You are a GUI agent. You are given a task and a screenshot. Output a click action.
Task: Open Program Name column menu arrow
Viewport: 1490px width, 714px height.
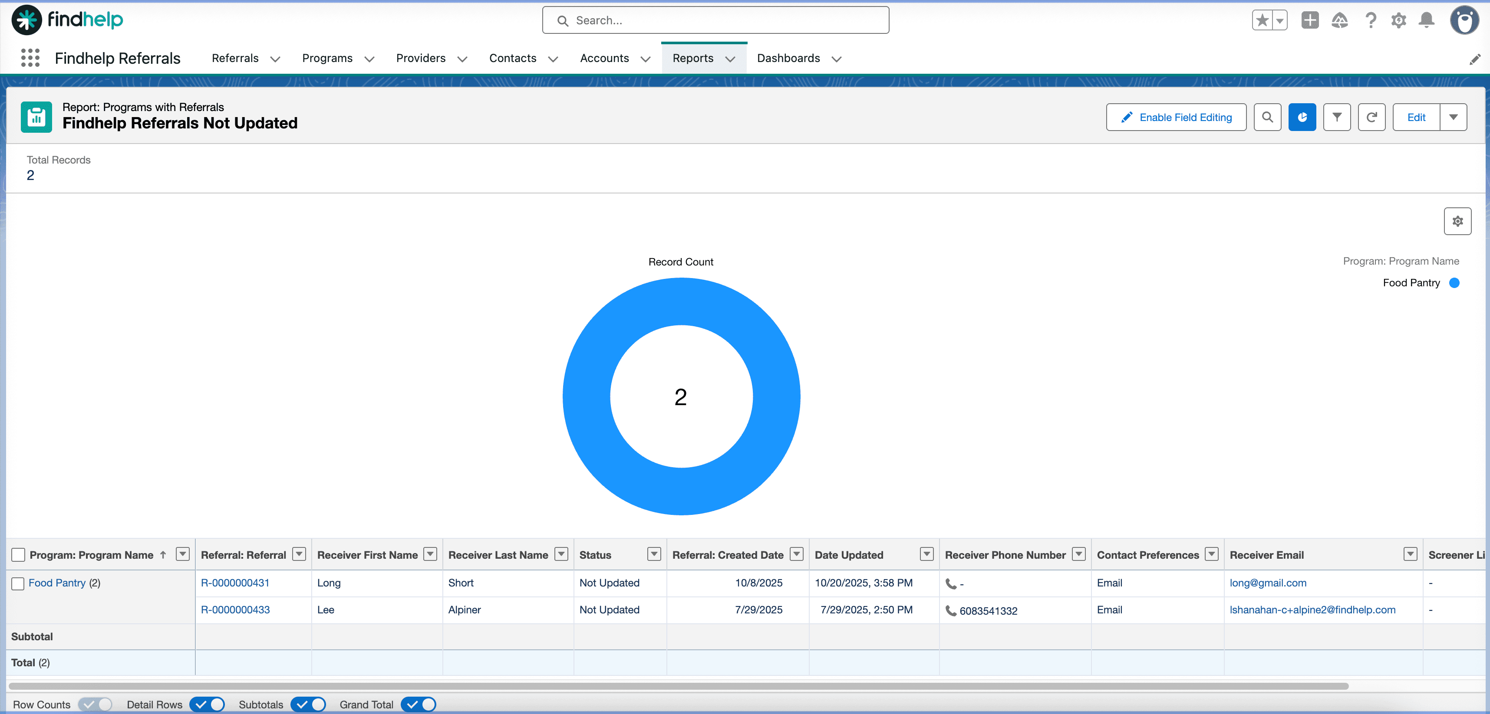click(x=183, y=554)
